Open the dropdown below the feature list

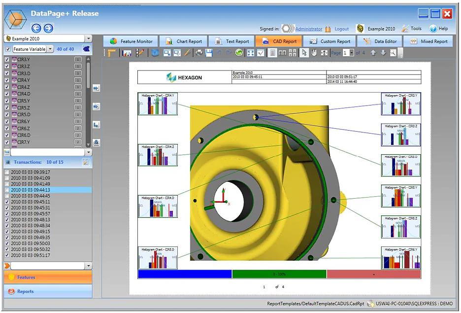(x=88, y=152)
